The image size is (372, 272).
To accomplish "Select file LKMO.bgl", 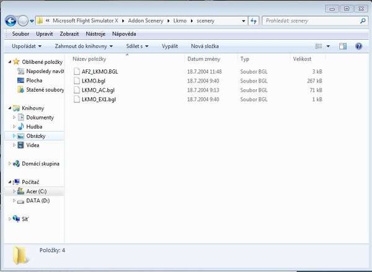I will [x=94, y=81].
